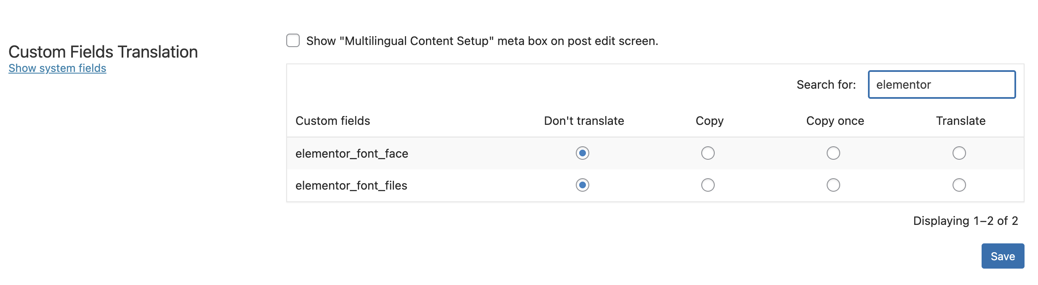1038x285 pixels.
Task: Click the Copy column header
Action: (710, 121)
